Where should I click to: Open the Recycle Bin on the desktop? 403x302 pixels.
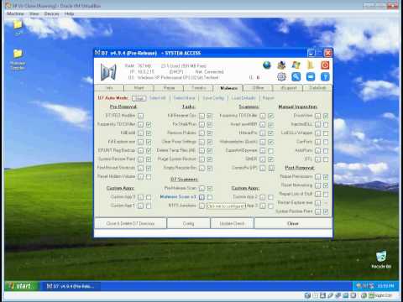[x=381, y=259]
